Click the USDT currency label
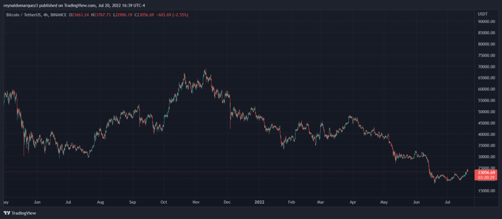502x219 pixels. tap(482, 14)
